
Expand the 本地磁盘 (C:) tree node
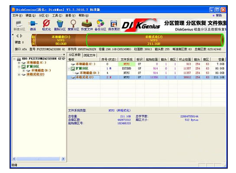19,63
